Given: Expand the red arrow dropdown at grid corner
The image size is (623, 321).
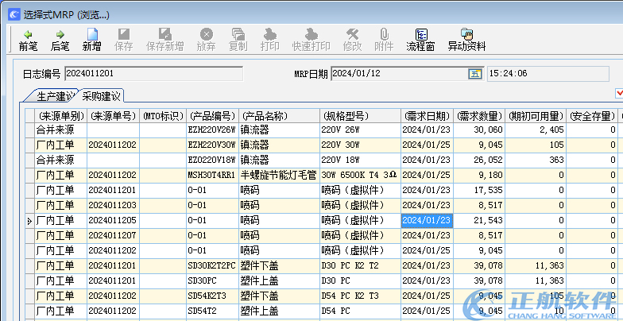Looking at the screenshot, I should coord(619,94).
